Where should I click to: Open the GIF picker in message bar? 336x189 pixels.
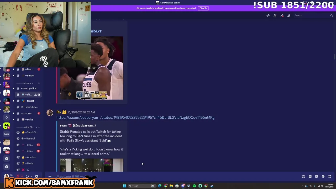point(310,176)
